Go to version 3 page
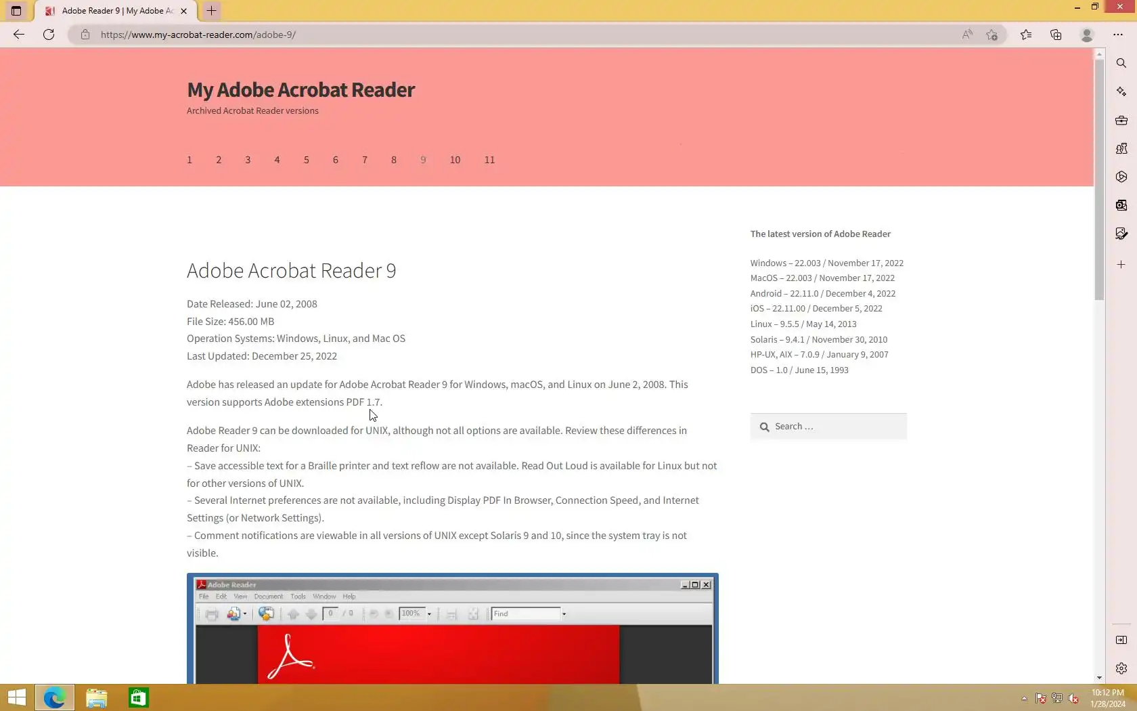Viewport: 1137px width, 711px height. (248, 160)
